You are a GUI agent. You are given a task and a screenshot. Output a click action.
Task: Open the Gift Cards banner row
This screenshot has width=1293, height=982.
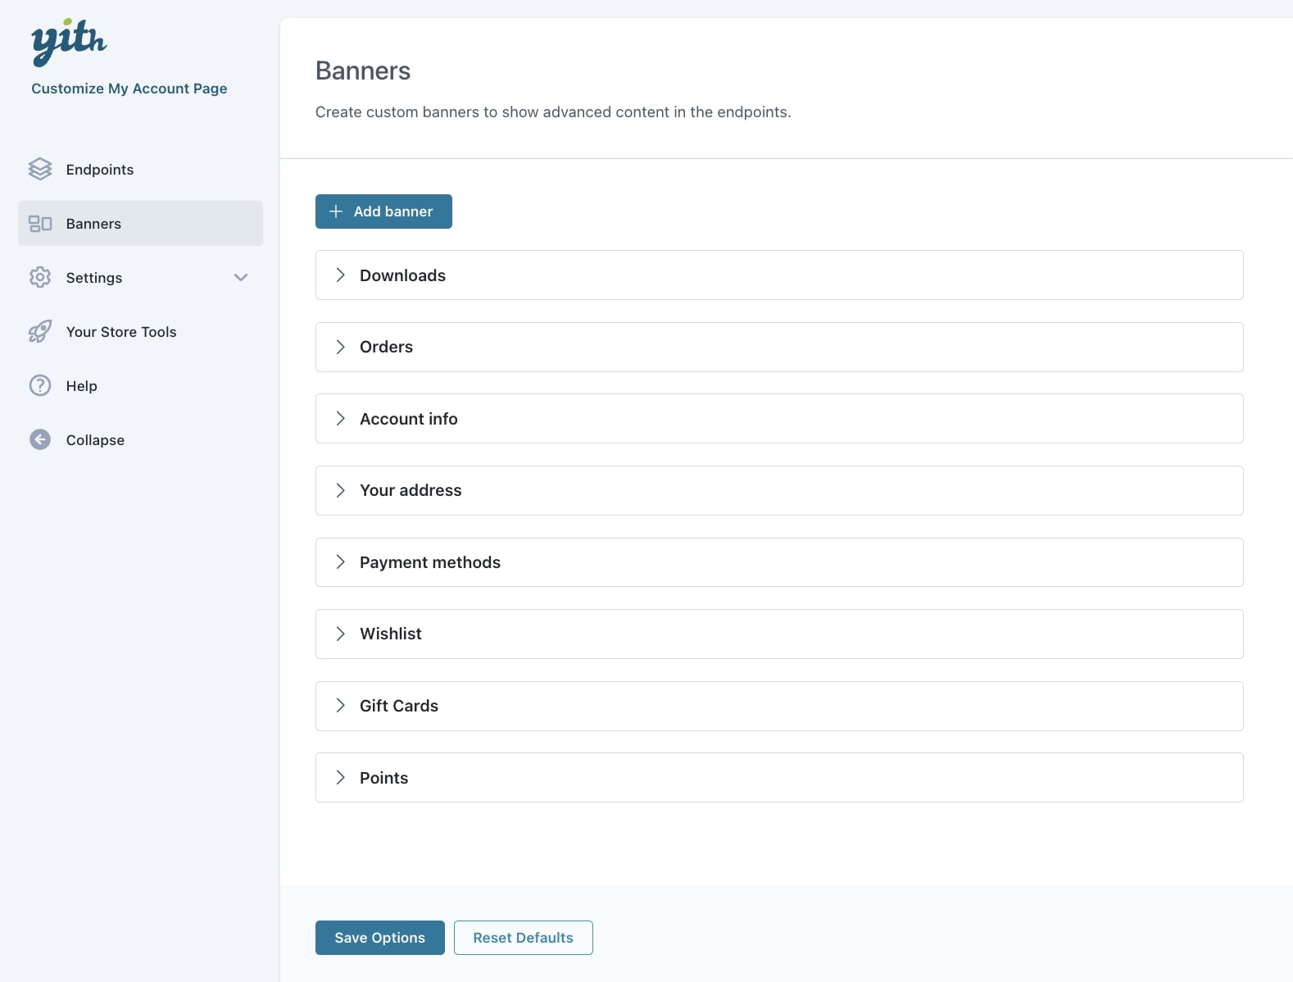[778, 706]
